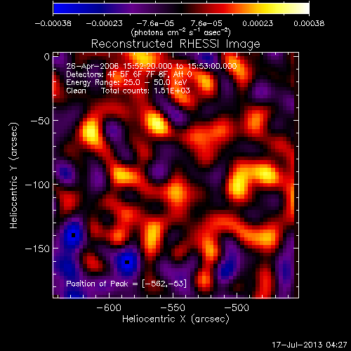Click the colorbar value -0.00023

tap(104, 23)
